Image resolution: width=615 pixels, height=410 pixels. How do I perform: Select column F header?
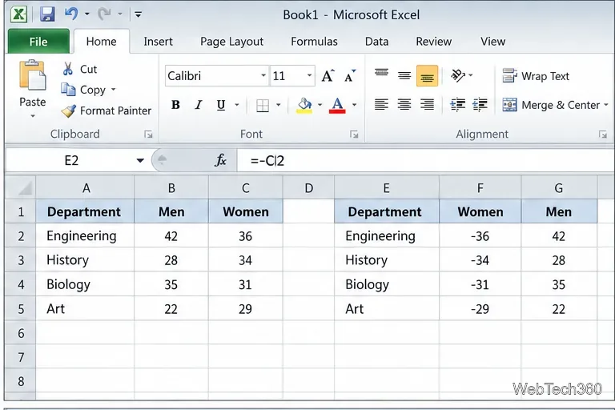480,188
